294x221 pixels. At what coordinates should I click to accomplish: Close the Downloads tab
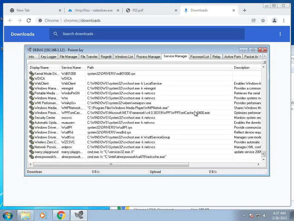(234, 11)
